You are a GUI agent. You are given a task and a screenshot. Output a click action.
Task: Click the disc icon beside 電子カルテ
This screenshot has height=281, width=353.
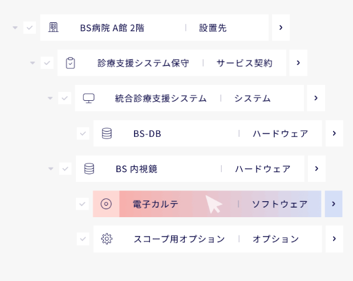(x=106, y=204)
